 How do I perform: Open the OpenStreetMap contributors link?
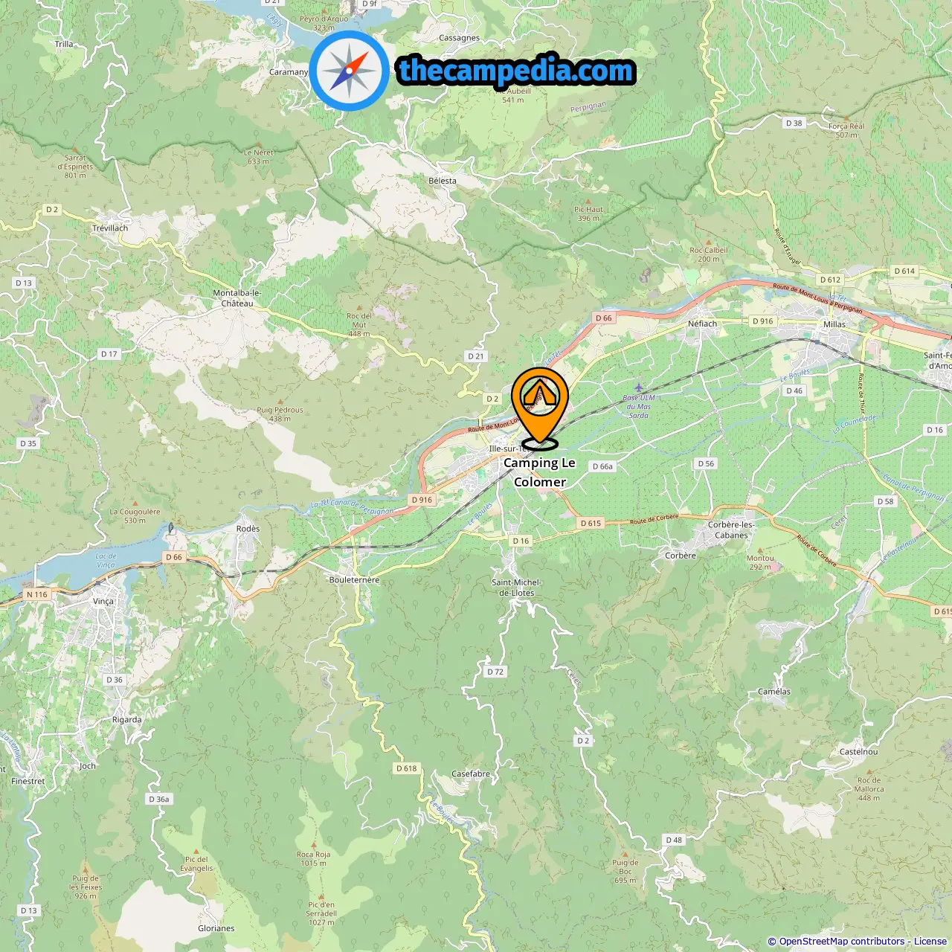coord(842,942)
